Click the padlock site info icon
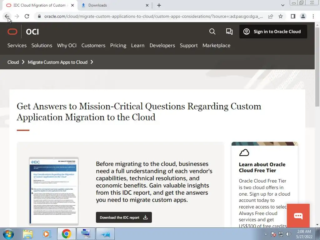The image size is (320, 240). (39, 16)
